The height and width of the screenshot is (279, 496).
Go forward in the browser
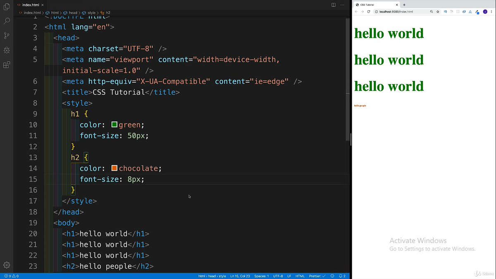point(362,12)
